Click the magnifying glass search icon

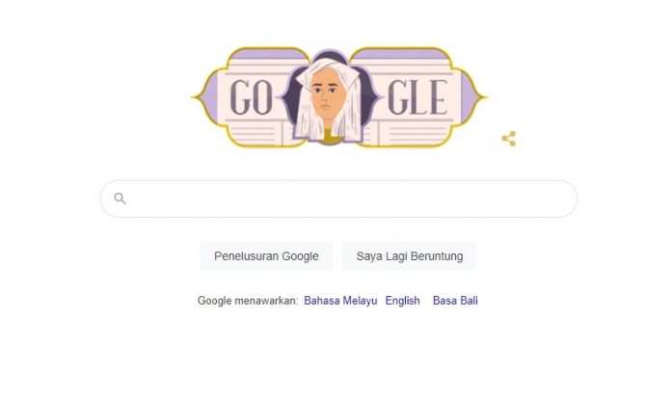point(120,199)
